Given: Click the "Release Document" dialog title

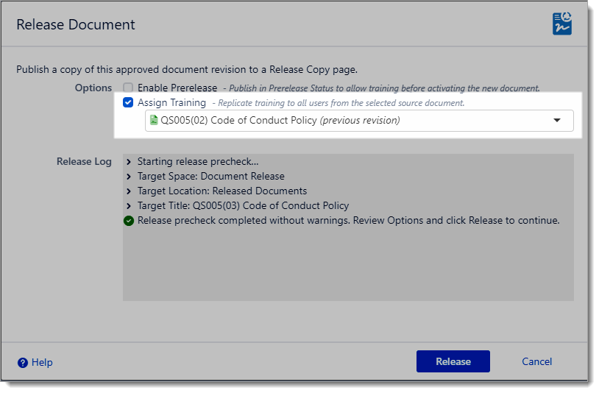Looking at the screenshot, I should (76, 24).
